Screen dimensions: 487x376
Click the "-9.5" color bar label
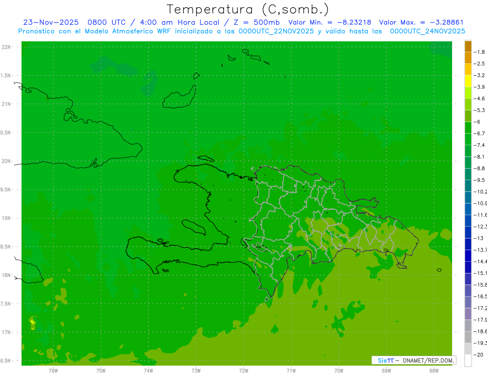[x=479, y=180]
